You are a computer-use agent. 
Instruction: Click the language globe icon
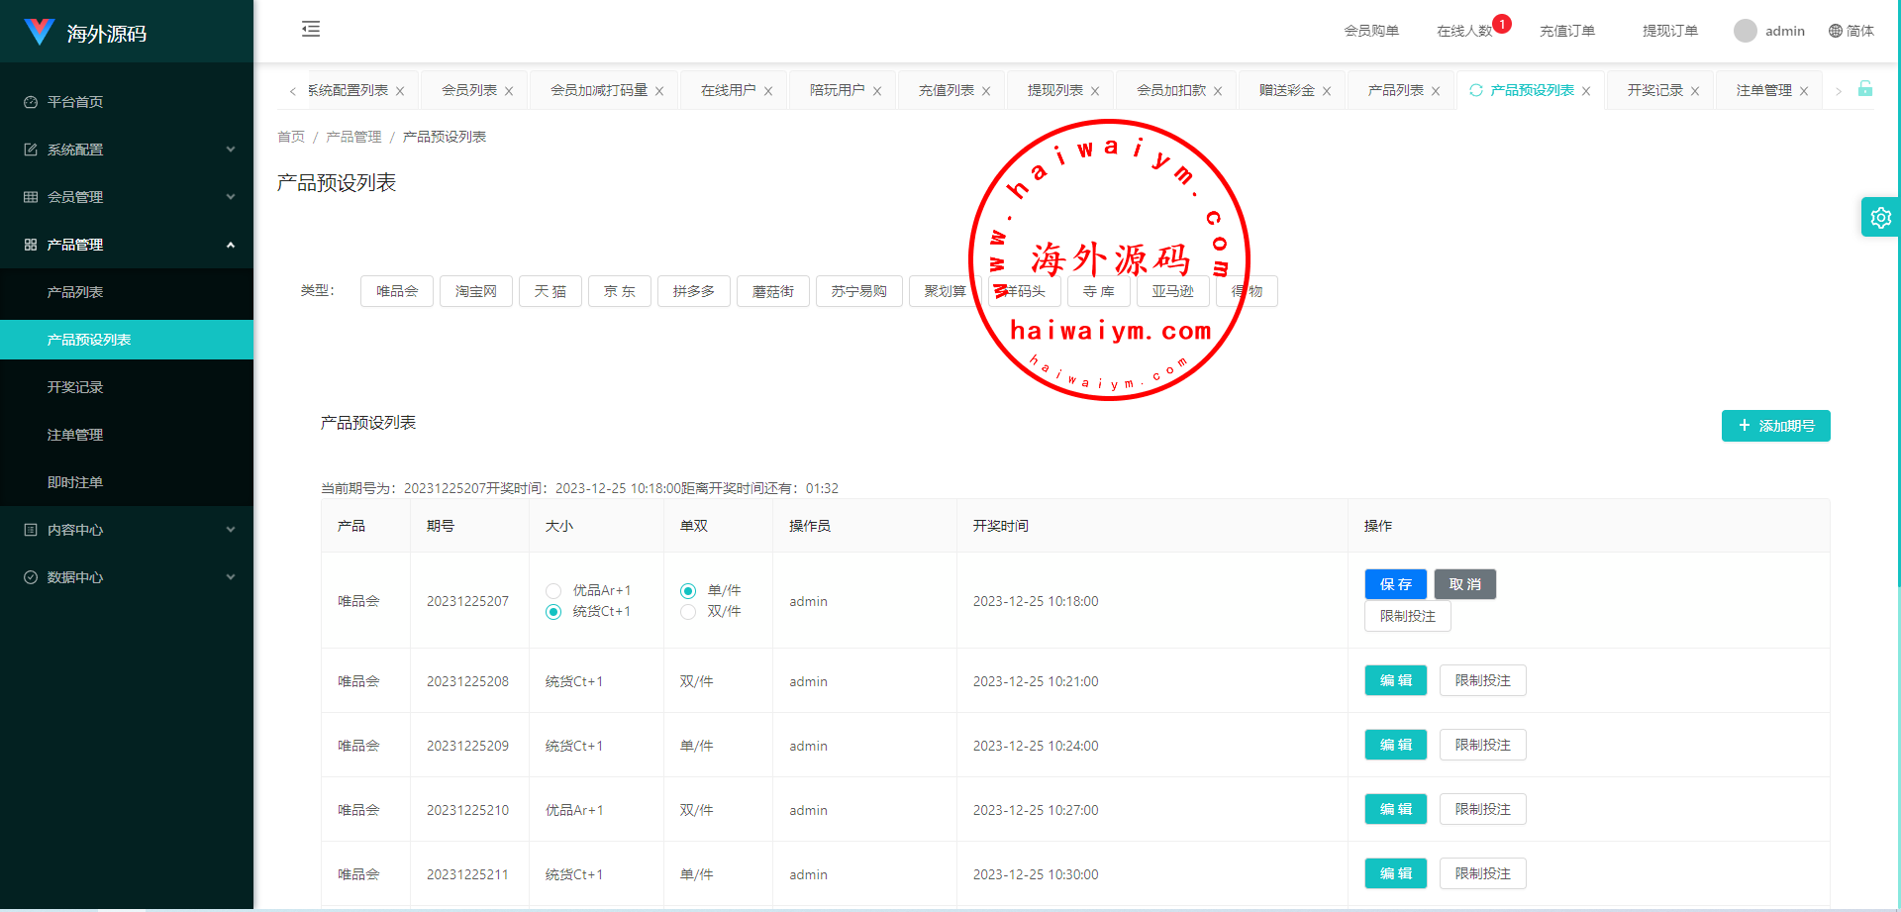tap(1836, 31)
